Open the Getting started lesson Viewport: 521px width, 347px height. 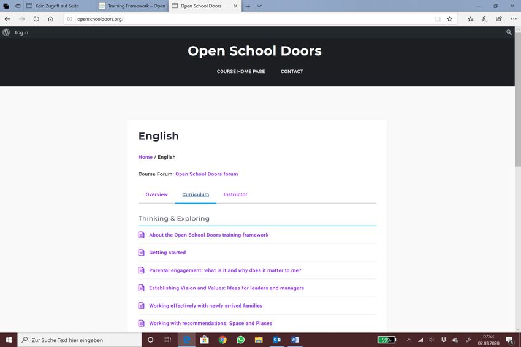coord(167,252)
